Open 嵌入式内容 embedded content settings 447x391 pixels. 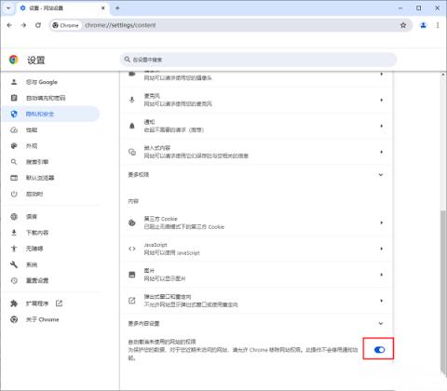[x=256, y=152]
